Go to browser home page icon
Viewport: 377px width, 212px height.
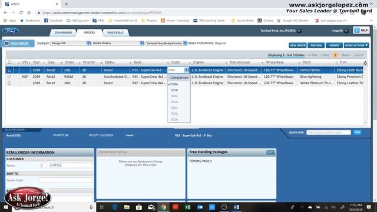coord(29,12)
